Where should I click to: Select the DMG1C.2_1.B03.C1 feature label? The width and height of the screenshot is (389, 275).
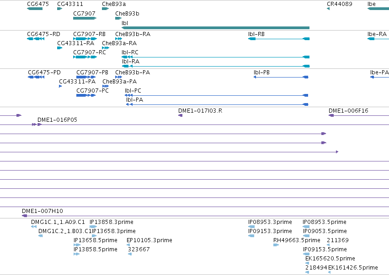pos(65,231)
